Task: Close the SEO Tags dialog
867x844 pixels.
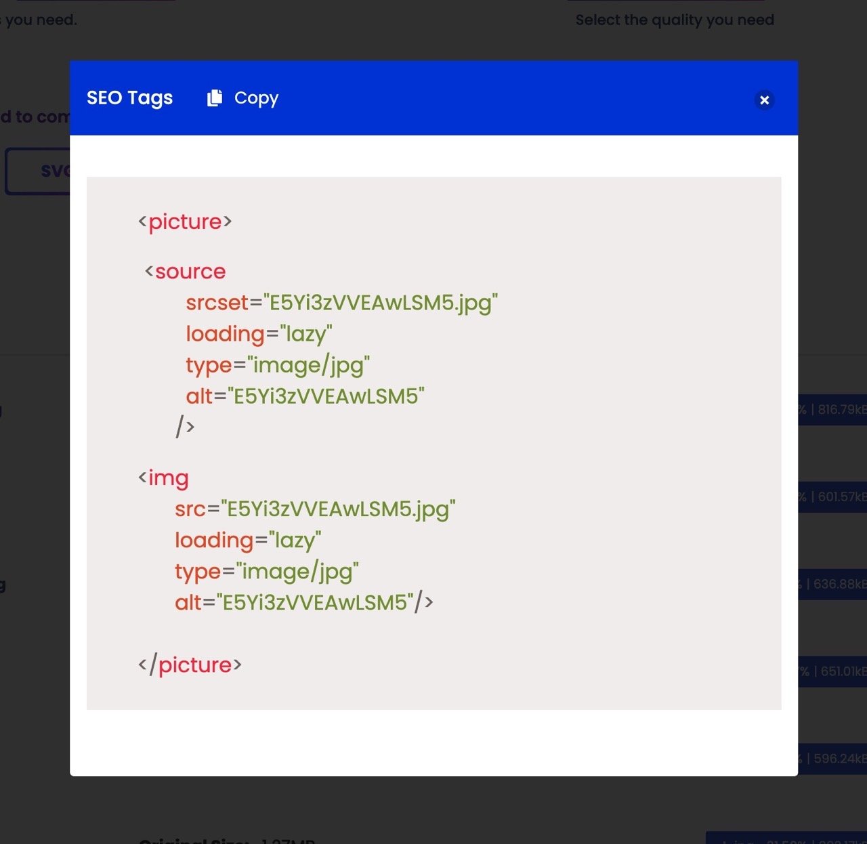Action: (x=765, y=100)
